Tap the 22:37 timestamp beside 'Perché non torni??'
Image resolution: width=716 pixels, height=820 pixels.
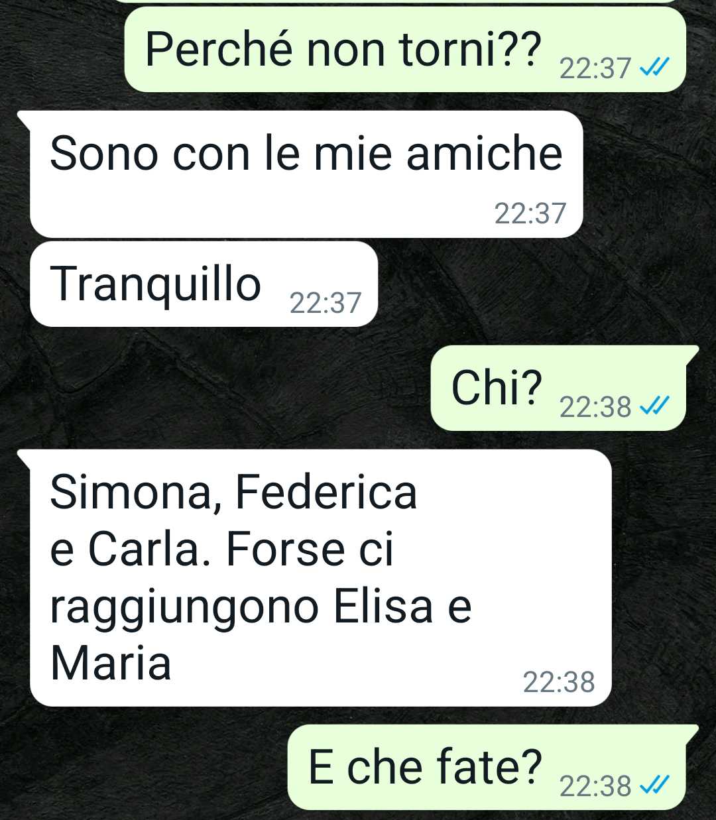pos(595,68)
